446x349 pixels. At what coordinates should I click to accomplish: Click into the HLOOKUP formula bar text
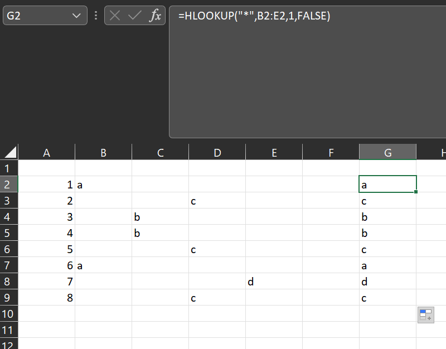pyautogui.click(x=254, y=16)
